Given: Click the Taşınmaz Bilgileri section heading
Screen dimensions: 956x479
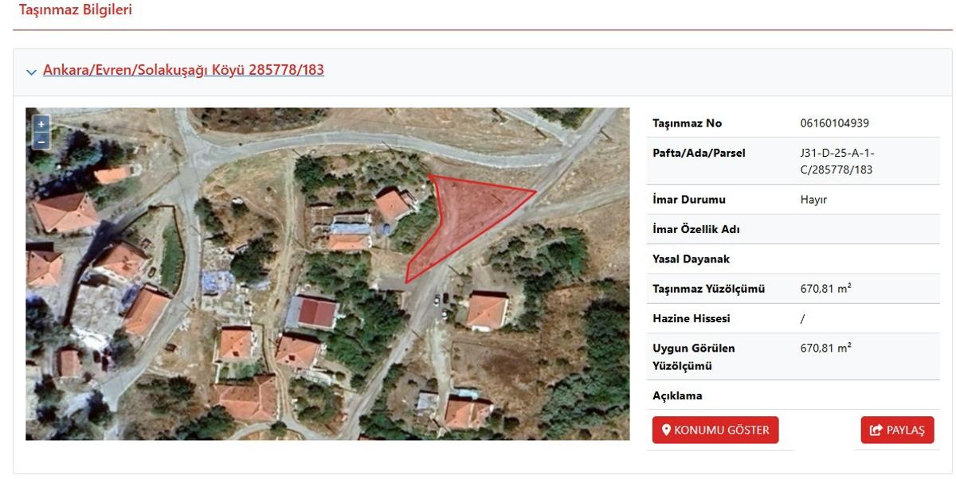Looking at the screenshot, I should click(75, 10).
